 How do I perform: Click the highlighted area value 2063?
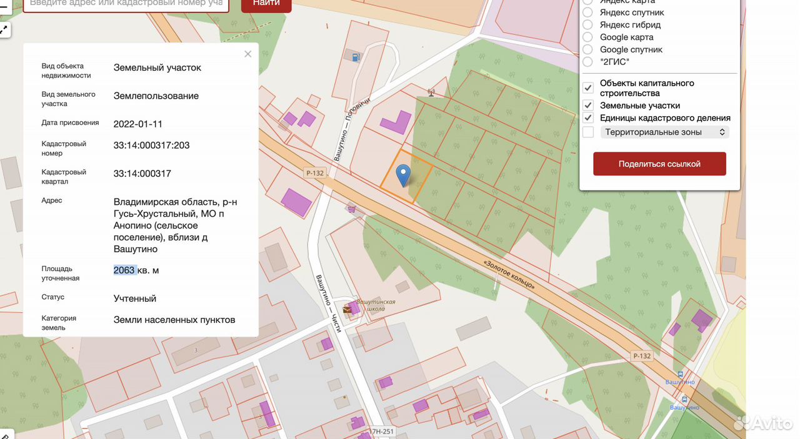click(124, 270)
